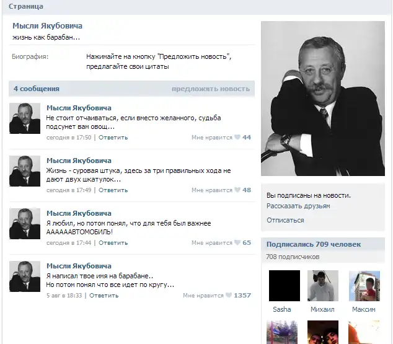The width and height of the screenshot is (393, 344).
Task: Like the post with 1357 likes
Action: click(x=228, y=296)
